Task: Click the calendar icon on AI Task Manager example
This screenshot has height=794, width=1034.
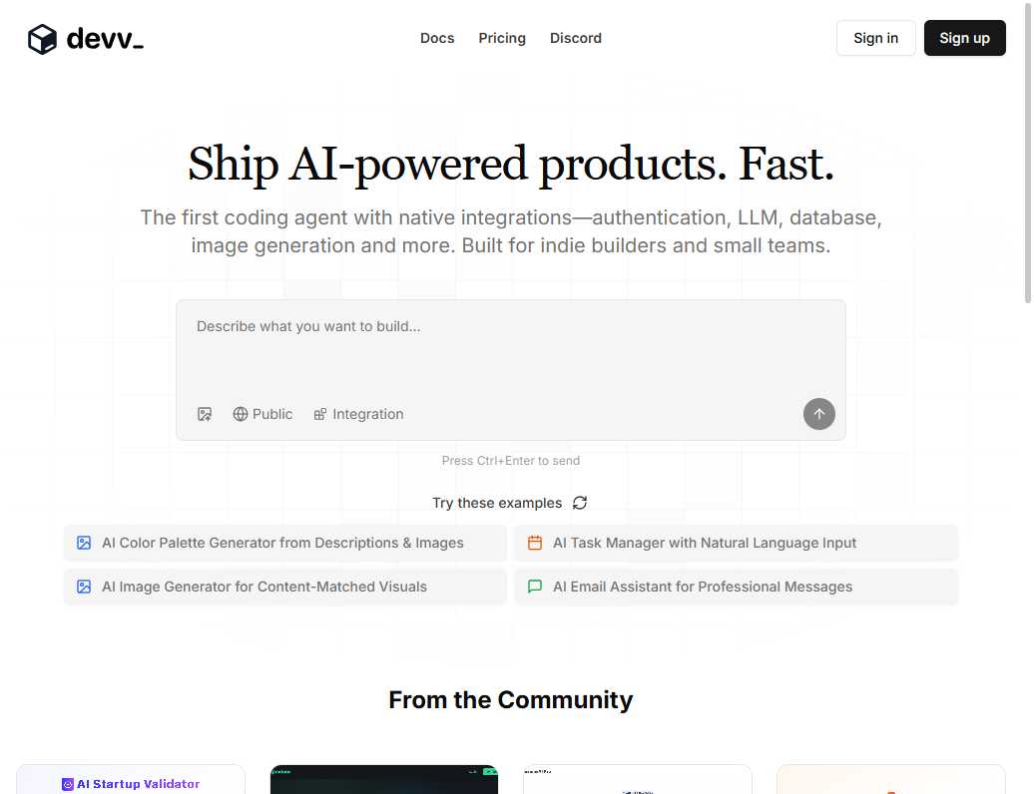Action: click(x=535, y=543)
